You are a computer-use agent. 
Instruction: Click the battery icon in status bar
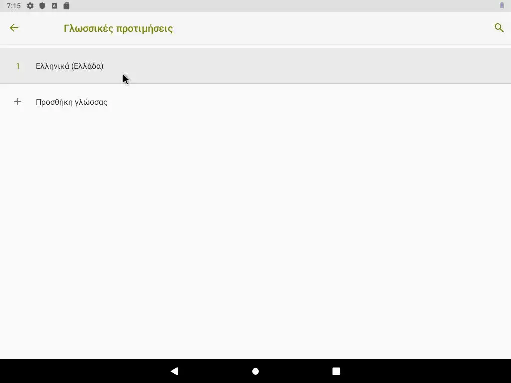502,5
